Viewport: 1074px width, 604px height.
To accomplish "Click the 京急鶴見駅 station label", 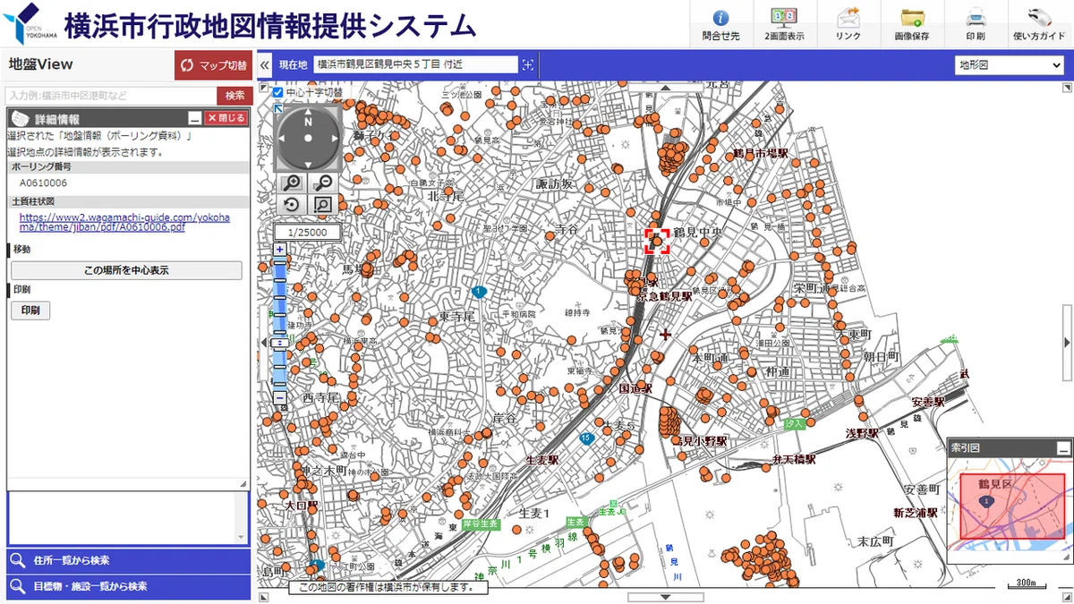I will [664, 295].
